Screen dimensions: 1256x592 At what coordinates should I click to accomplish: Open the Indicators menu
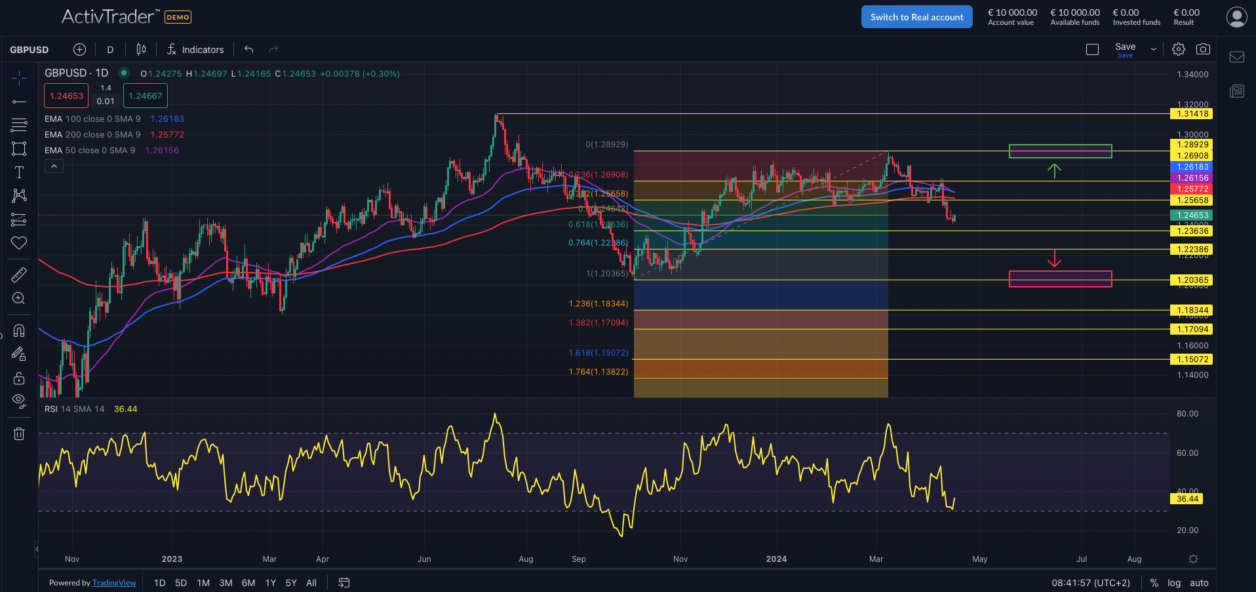(x=195, y=48)
